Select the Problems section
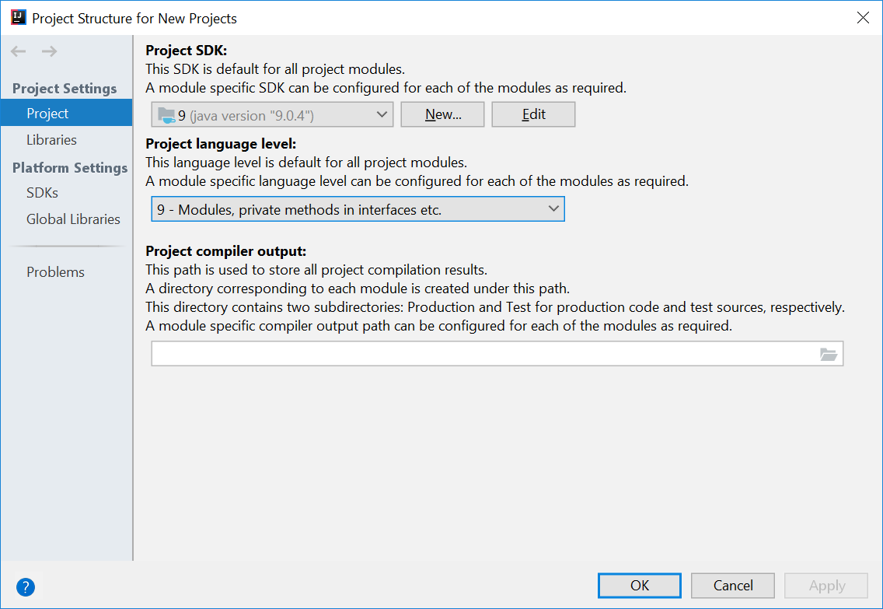 [x=55, y=271]
